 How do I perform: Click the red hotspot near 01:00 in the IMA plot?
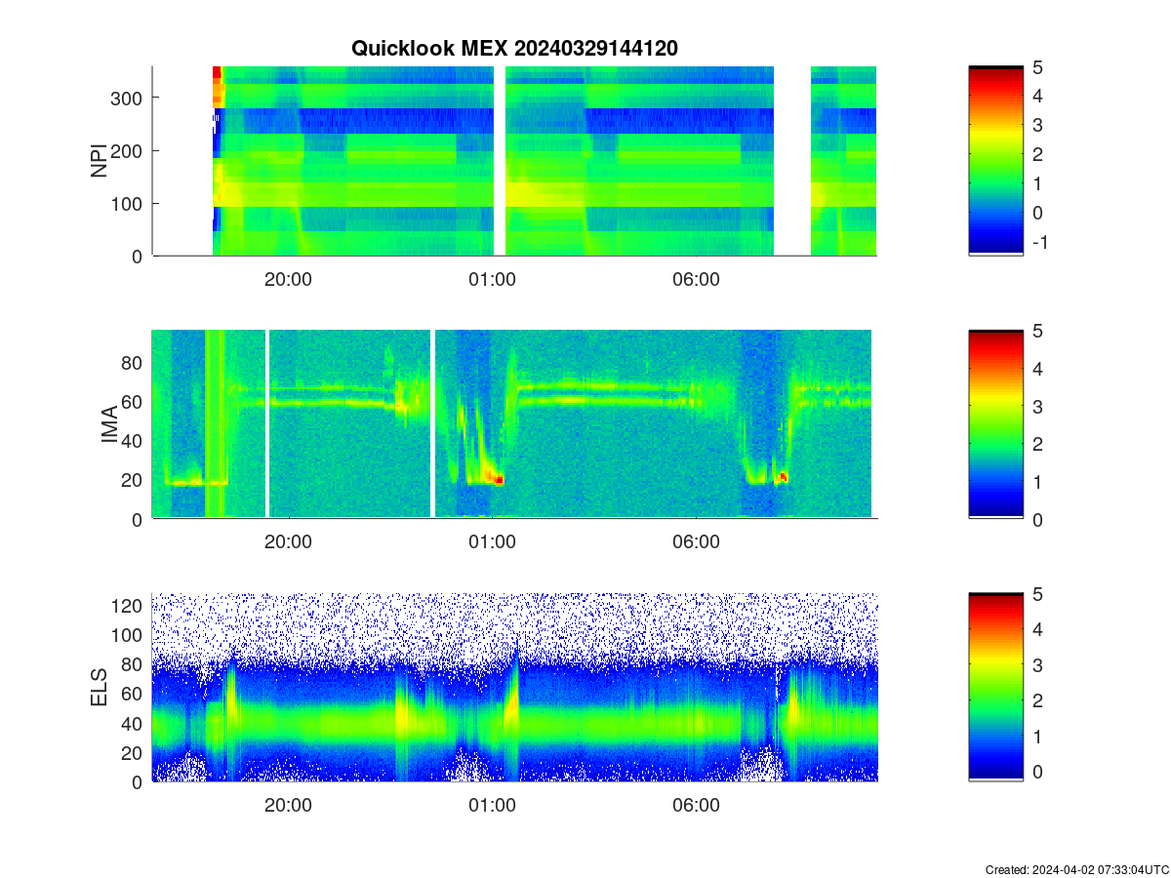(x=499, y=479)
